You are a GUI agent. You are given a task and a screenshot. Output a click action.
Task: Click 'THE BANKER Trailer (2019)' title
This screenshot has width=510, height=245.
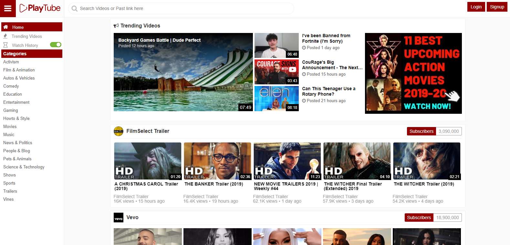click(214, 184)
